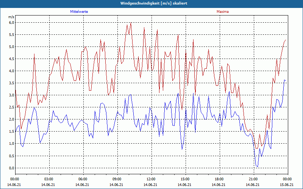Click the 18:00 time label
The height and width of the screenshot is (189, 303).
point(219,179)
